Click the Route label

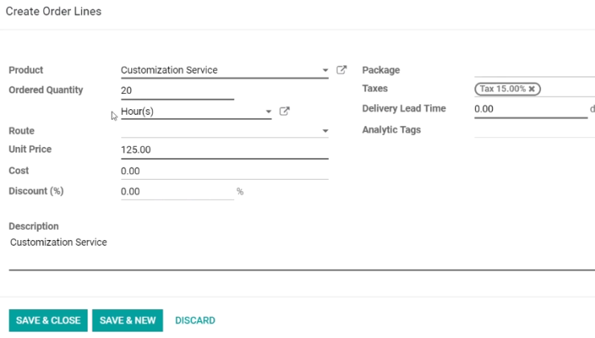22,131
